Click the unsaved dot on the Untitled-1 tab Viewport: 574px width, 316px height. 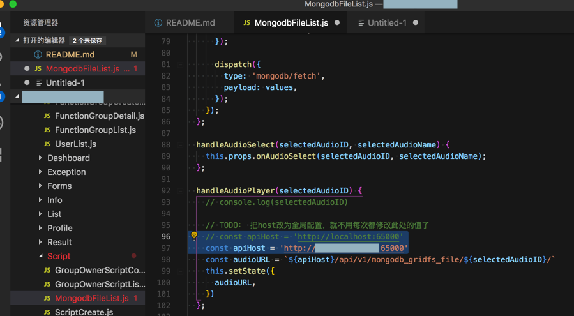pyautogui.click(x=416, y=23)
